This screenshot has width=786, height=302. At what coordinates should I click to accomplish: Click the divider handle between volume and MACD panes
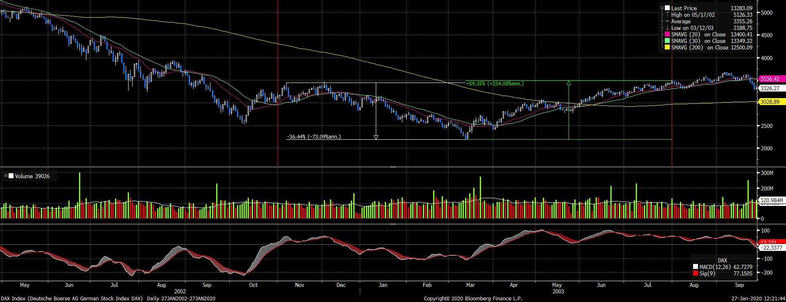point(393,224)
